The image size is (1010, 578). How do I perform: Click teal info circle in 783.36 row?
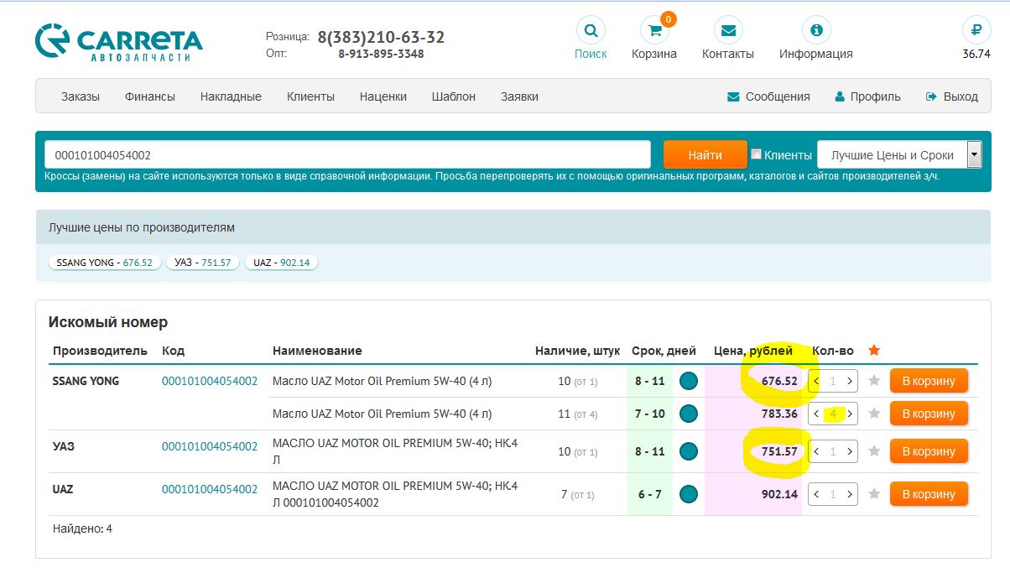[x=688, y=414]
